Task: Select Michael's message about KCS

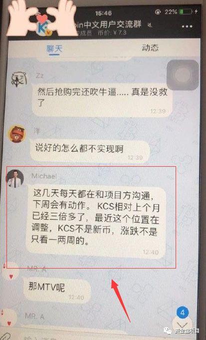Action: 96,222
